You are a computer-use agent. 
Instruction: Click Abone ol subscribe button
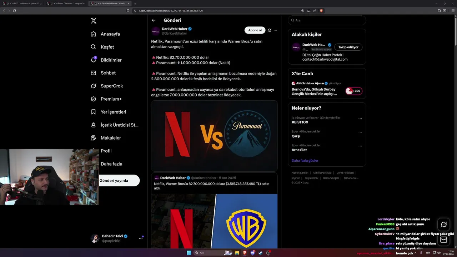255,30
